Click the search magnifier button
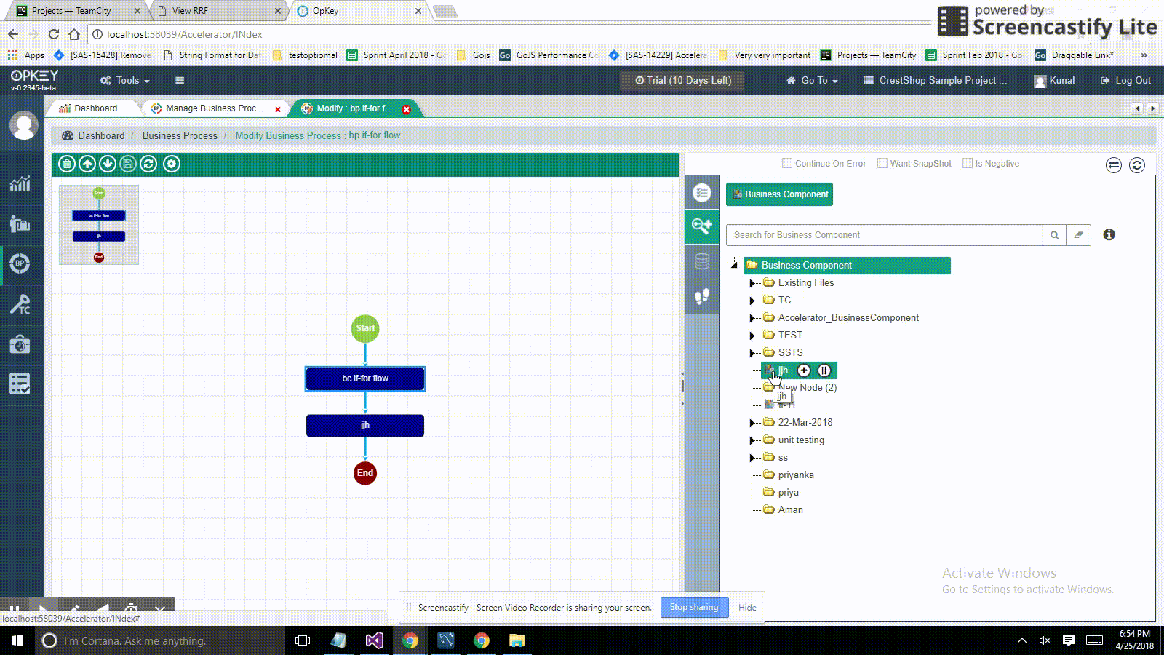Image resolution: width=1164 pixels, height=655 pixels. pos(1054,235)
